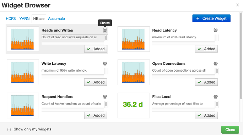243x135 pixels.
Task: Toggle the Added button for Reads and Writes
Action: [x=96, y=49]
